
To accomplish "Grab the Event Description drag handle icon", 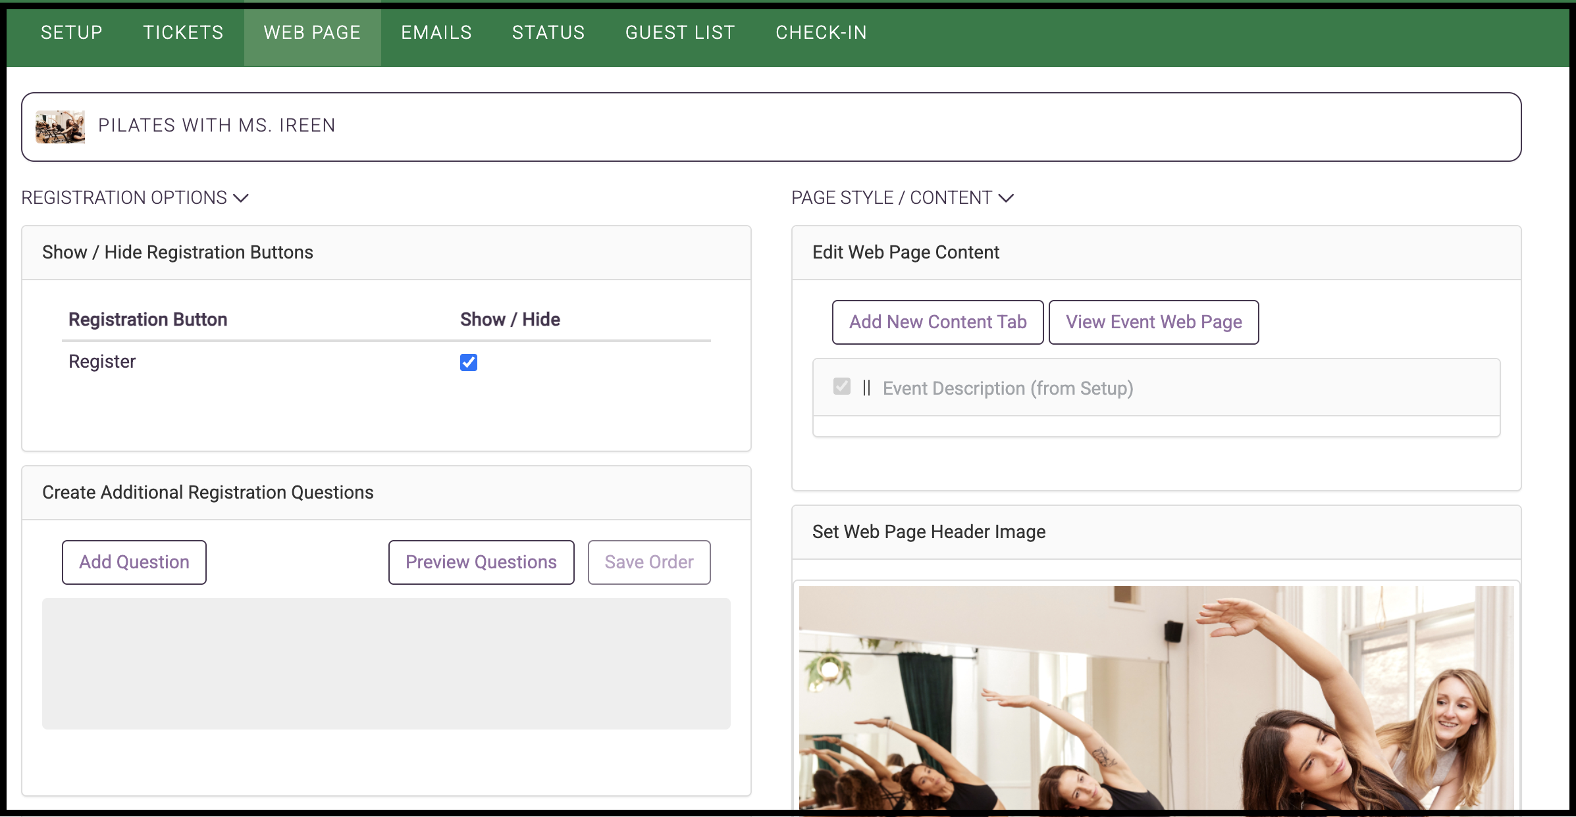I will (x=866, y=388).
